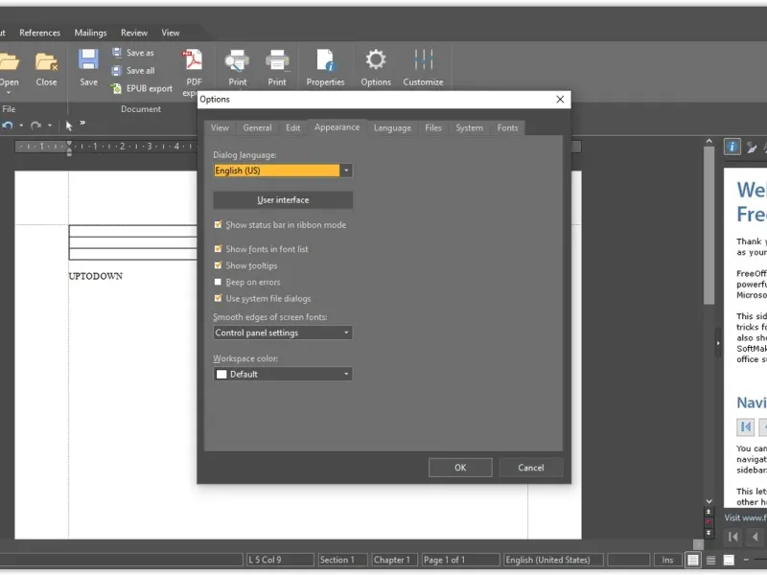This screenshot has height=575, width=767.
Task: Click the Print icon with the printer only
Action: coord(277,60)
